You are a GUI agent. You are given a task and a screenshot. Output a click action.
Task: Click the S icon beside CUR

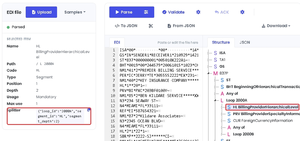[229, 121]
